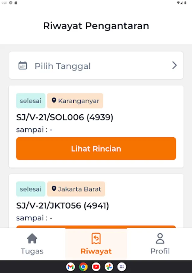Open YouTube from the taskbar

tap(96, 267)
